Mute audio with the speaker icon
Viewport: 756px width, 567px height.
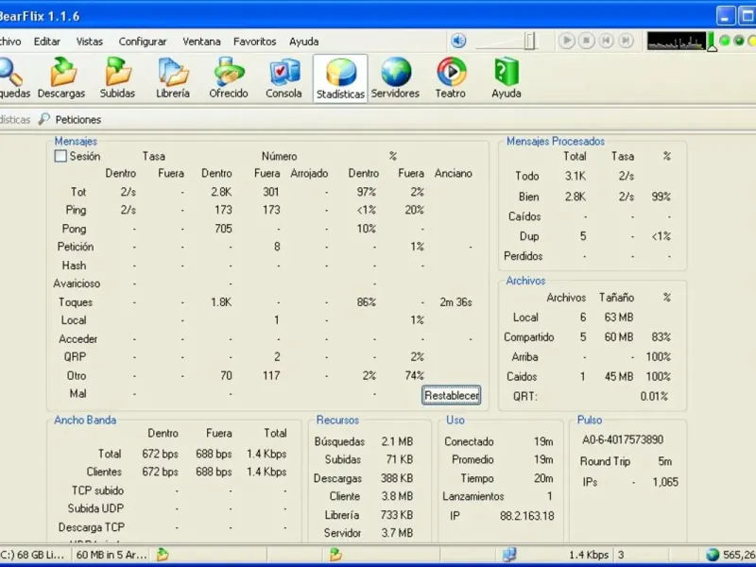click(x=458, y=41)
